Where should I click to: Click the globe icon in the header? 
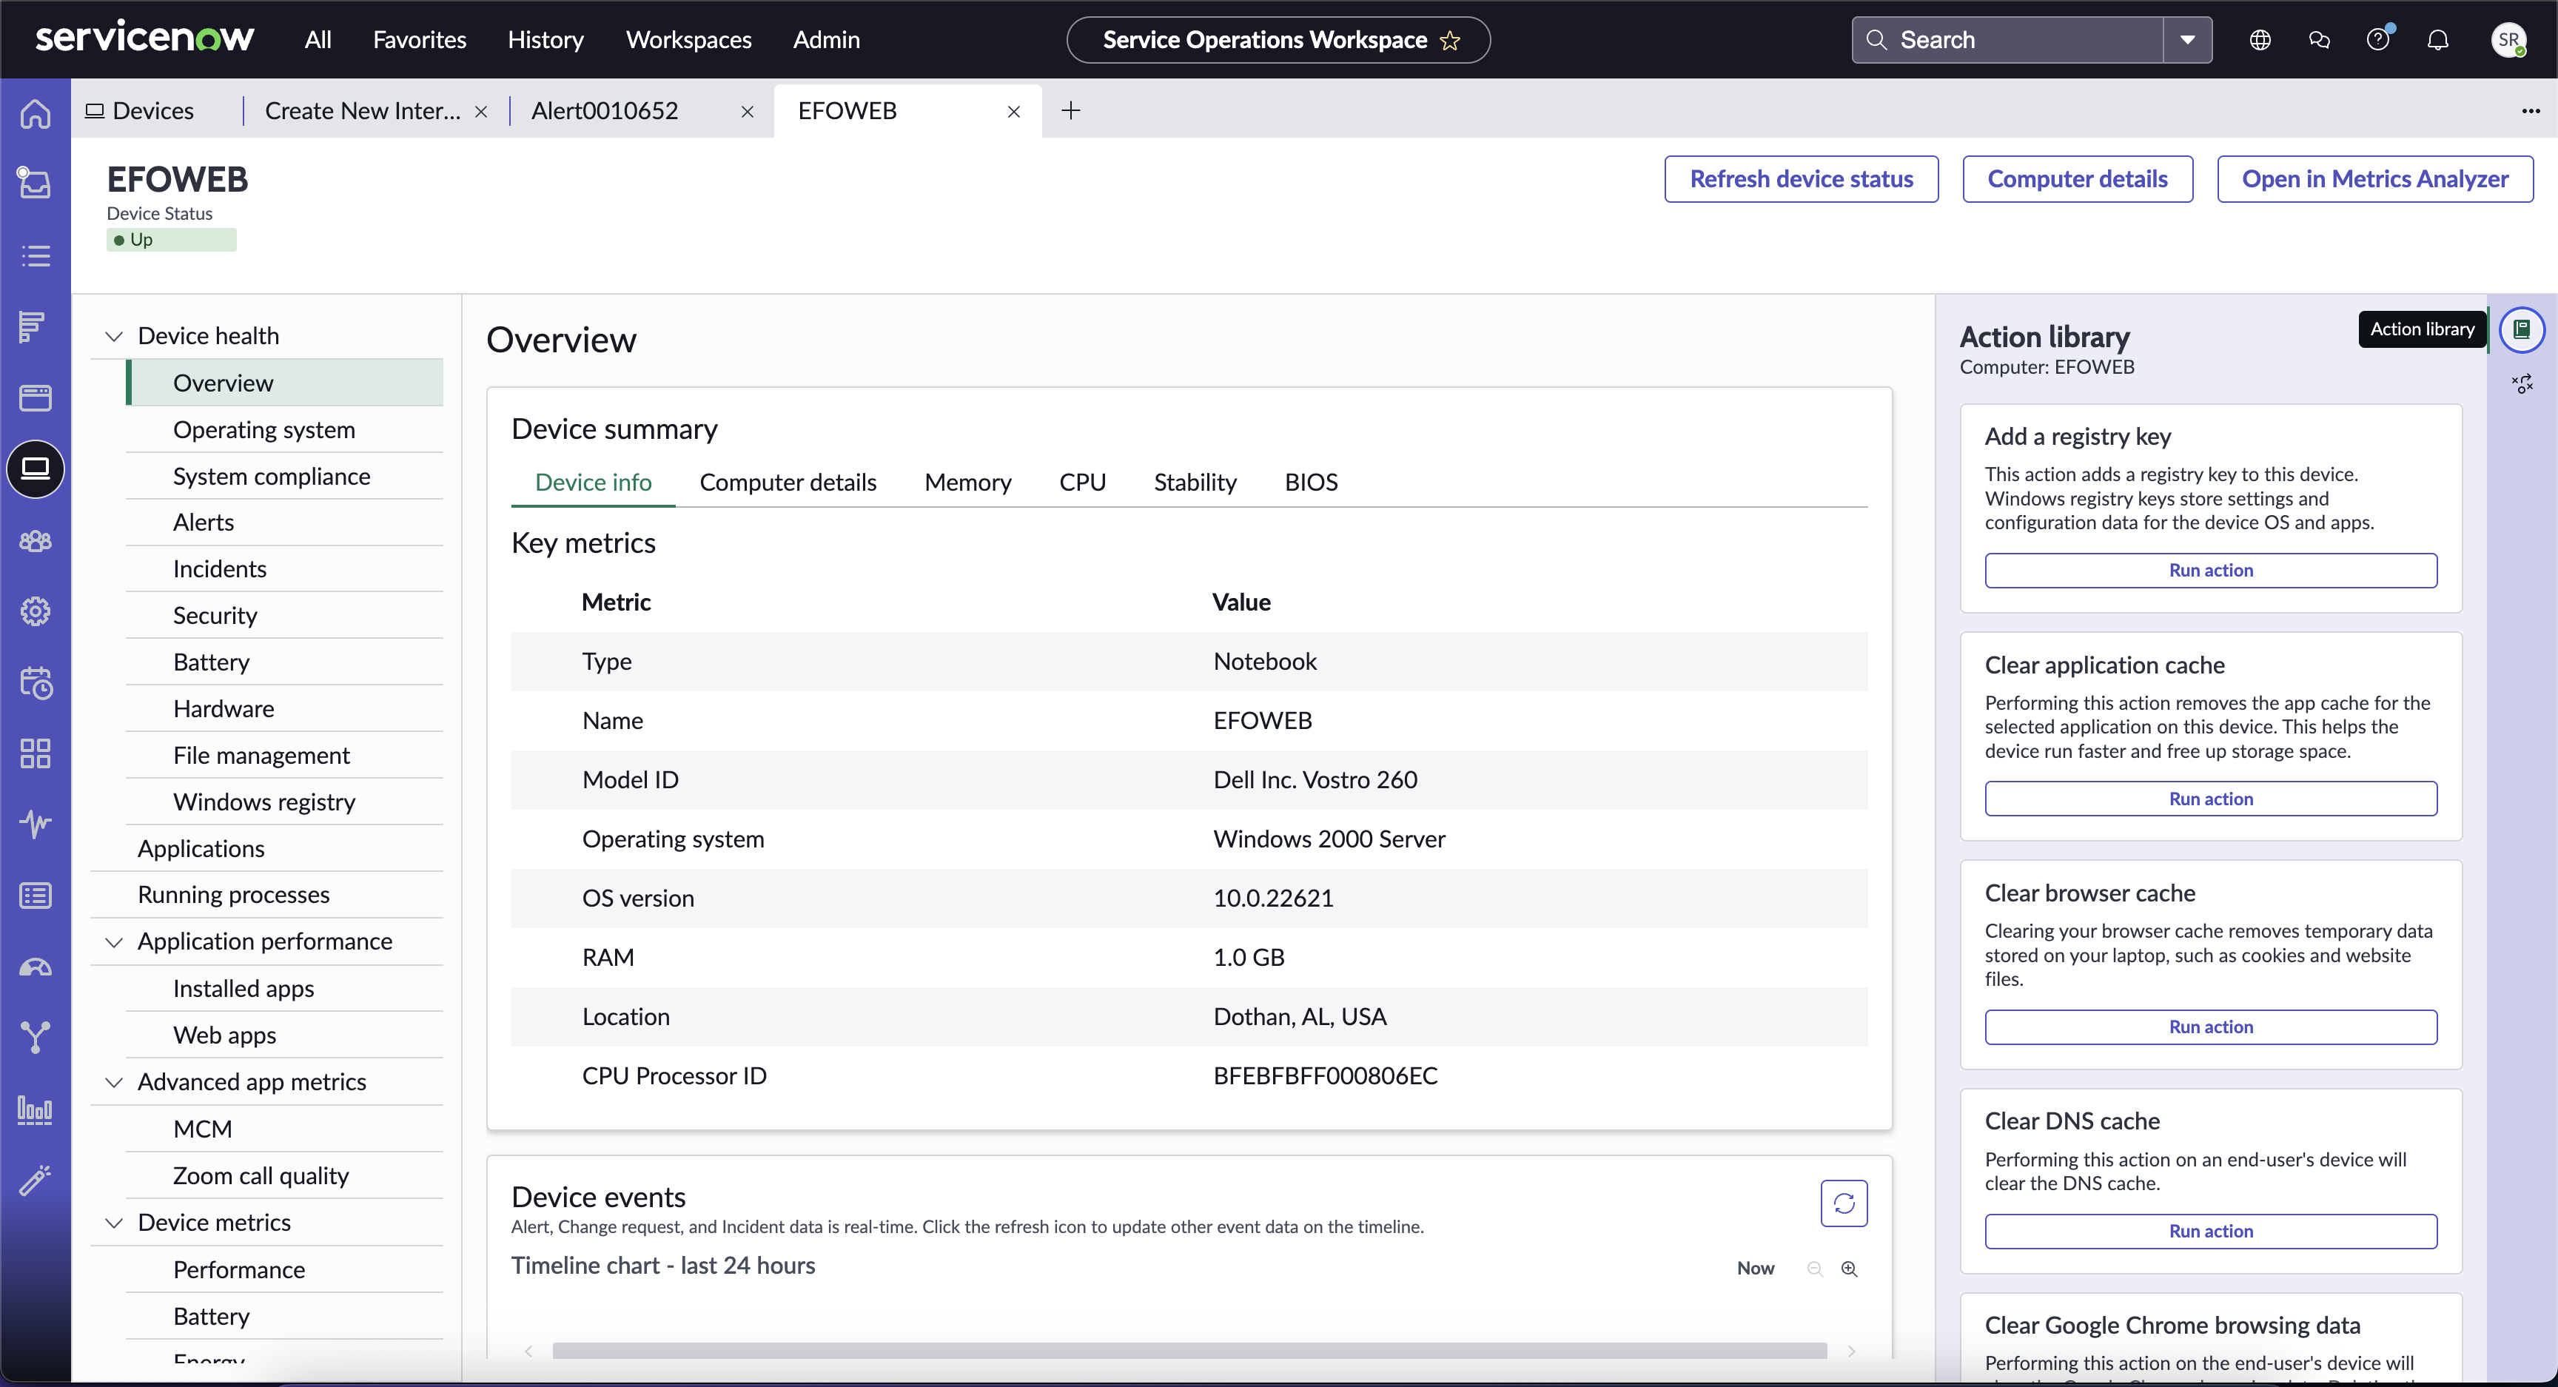[x=2260, y=40]
